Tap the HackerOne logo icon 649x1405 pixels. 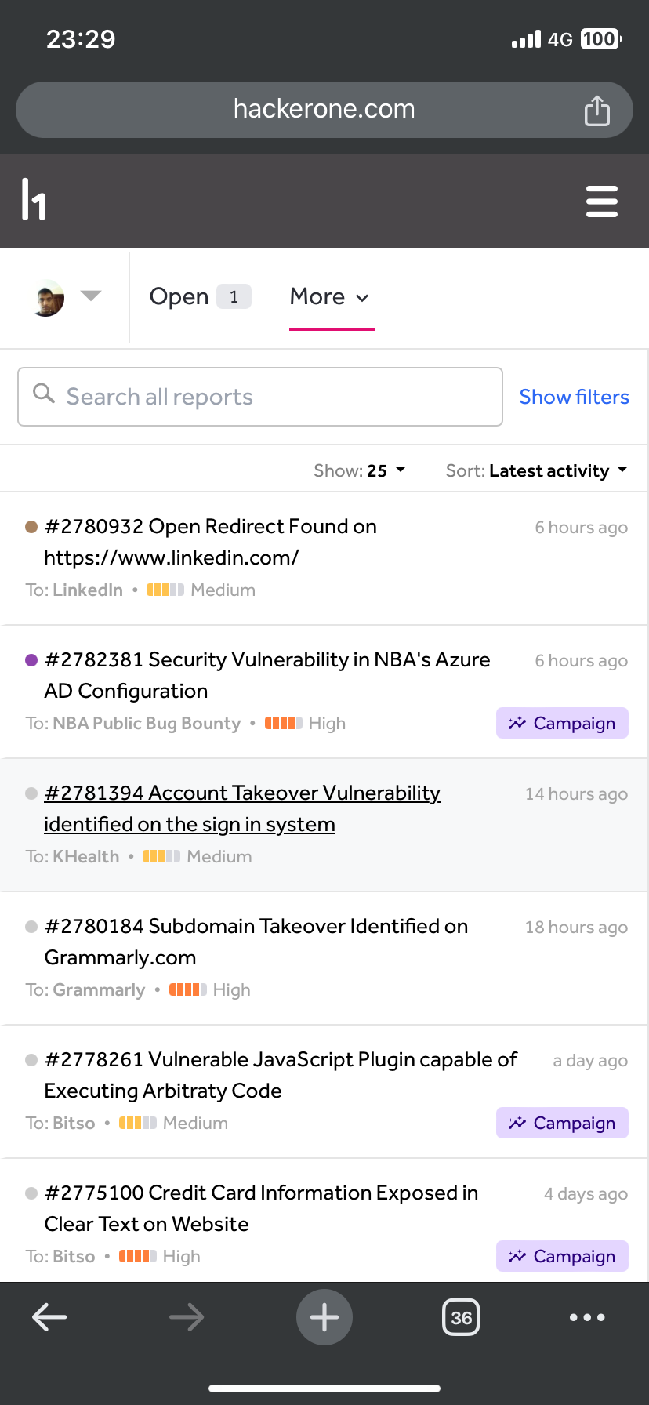click(x=34, y=200)
